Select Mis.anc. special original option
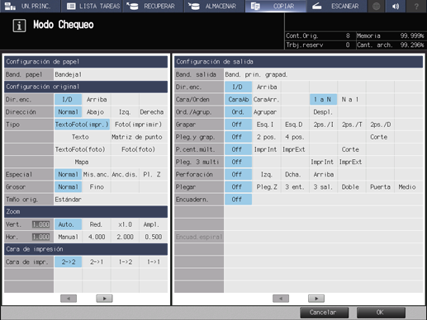427x320 pixels. click(97, 175)
